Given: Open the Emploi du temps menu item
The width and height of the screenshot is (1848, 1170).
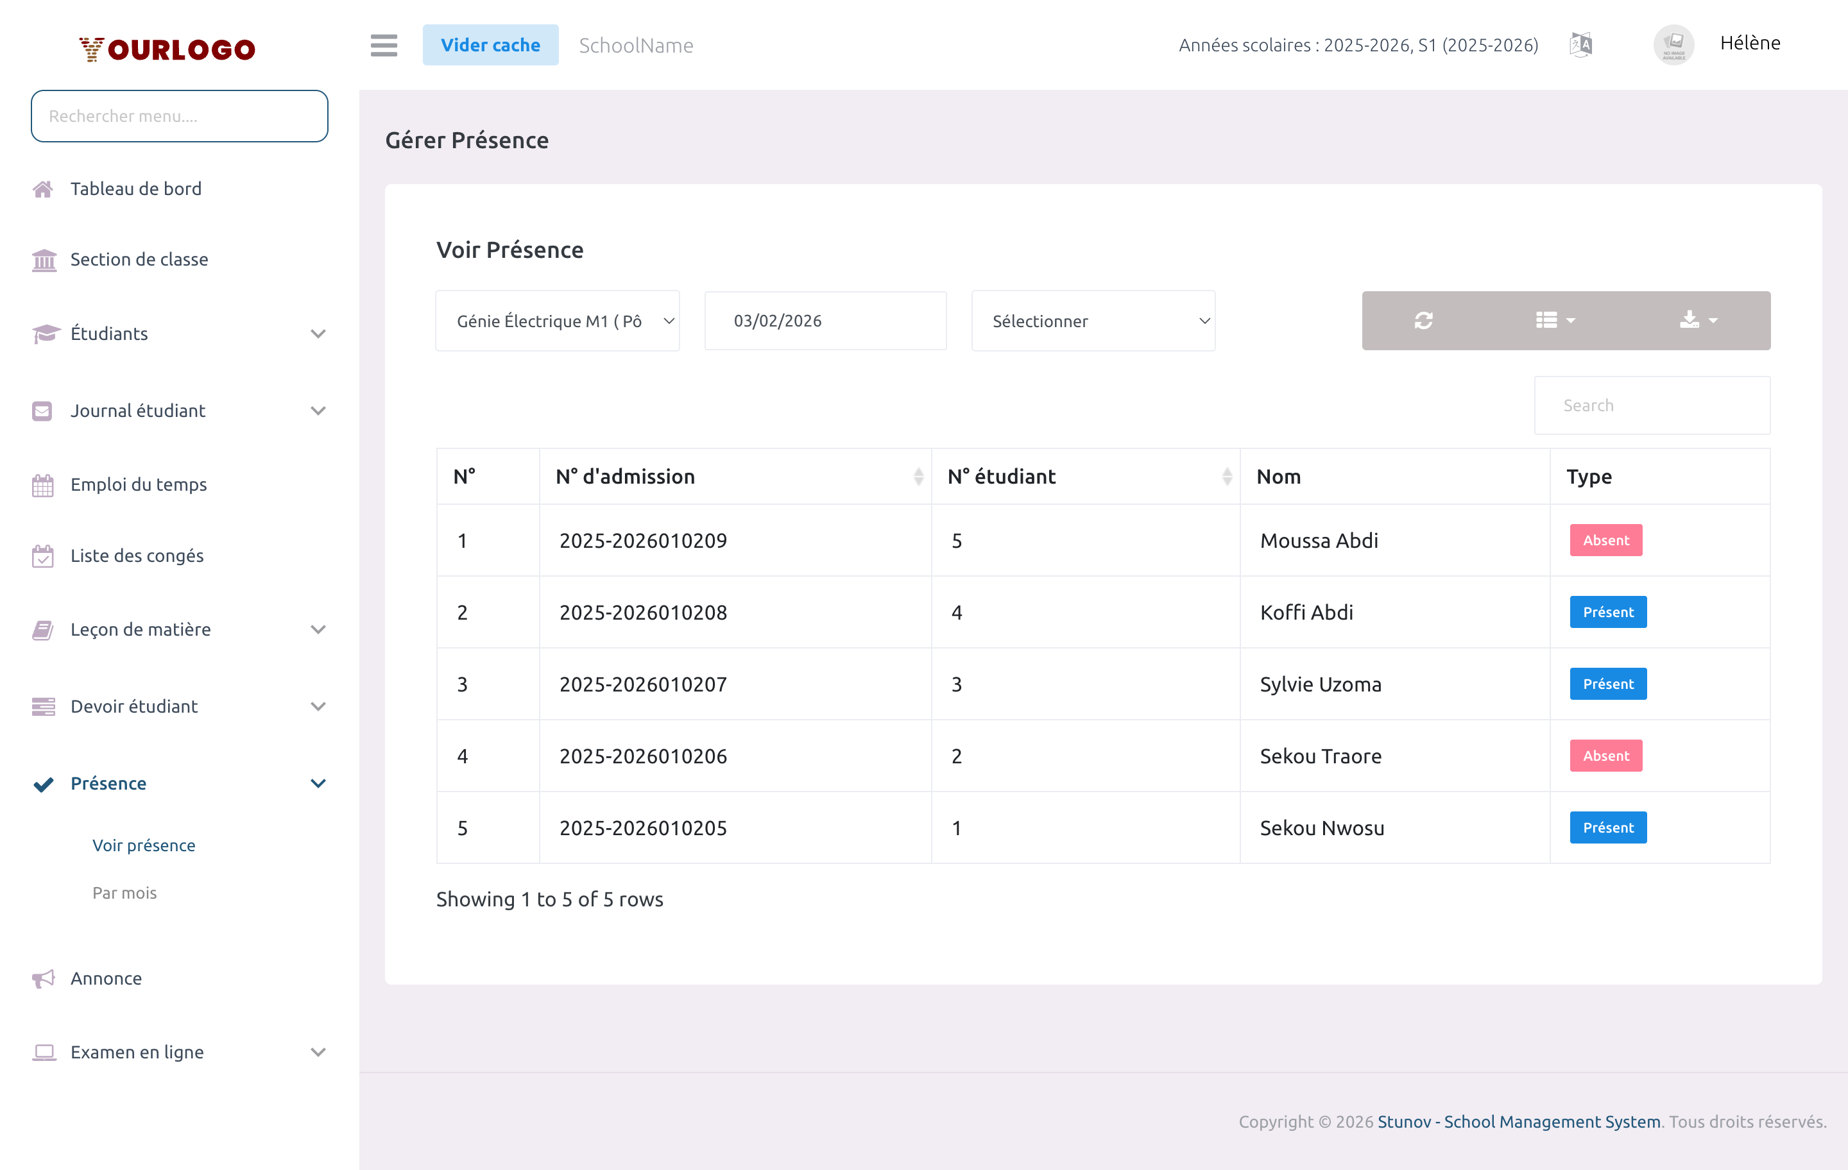Looking at the screenshot, I should (138, 485).
